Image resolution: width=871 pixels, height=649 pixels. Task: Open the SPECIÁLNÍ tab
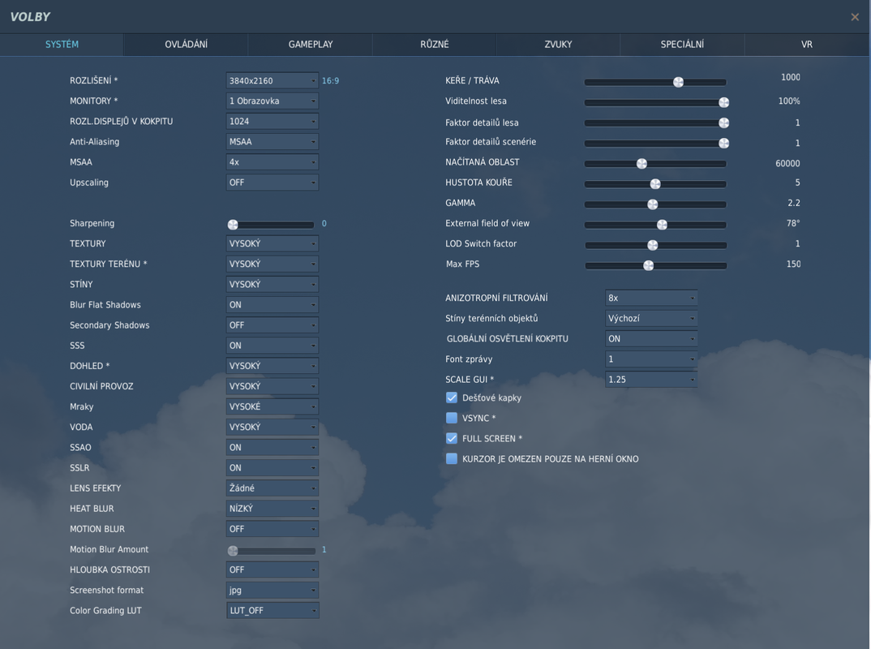682,45
